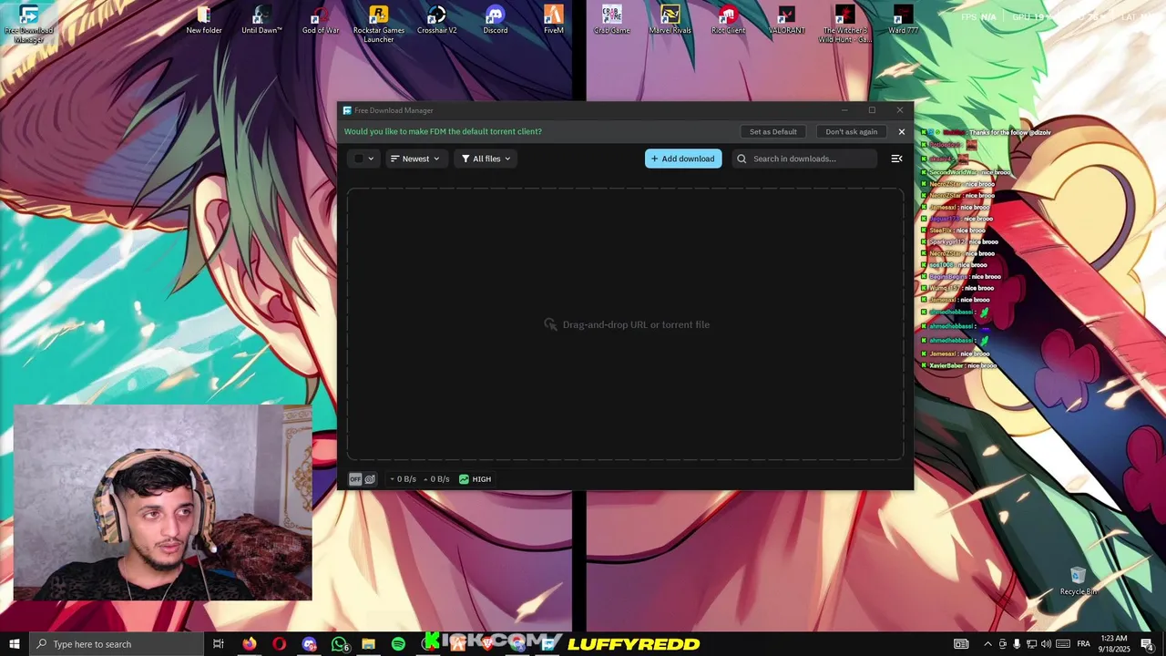Screen dimensions: 1166x656
Task: Open the New folder desktop icon
Action: tap(204, 20)
